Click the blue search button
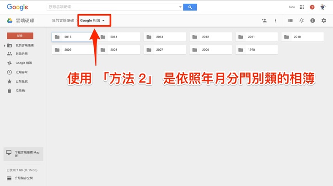The width and height of the screenshot is (333, 186). (x=190, y=7)
